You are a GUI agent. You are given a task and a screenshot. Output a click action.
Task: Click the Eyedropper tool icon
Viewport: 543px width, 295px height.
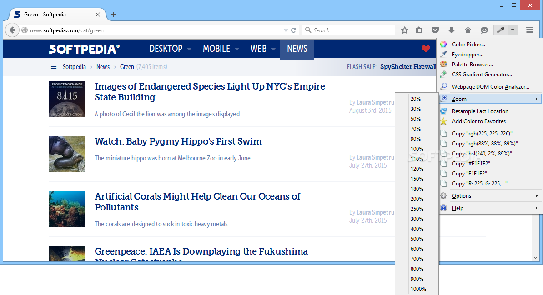(443, 55)
